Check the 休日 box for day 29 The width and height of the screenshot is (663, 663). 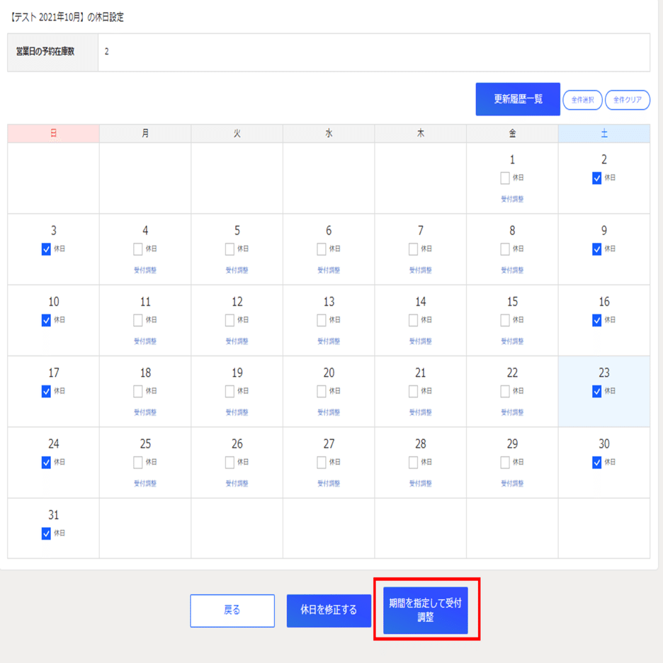tap(504, 462)
